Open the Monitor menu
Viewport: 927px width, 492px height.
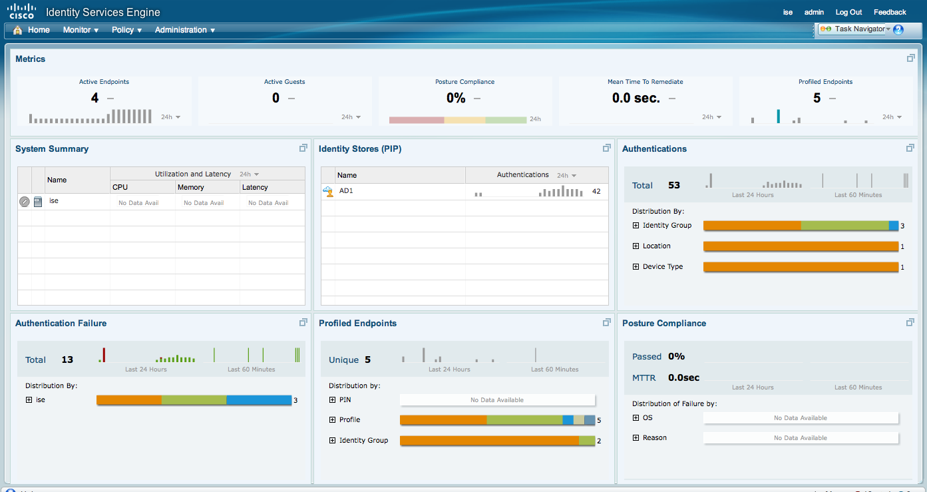(x=81, y=30)
